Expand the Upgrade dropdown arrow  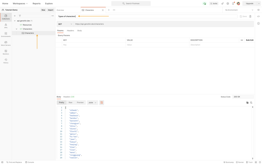click(259, 4)
